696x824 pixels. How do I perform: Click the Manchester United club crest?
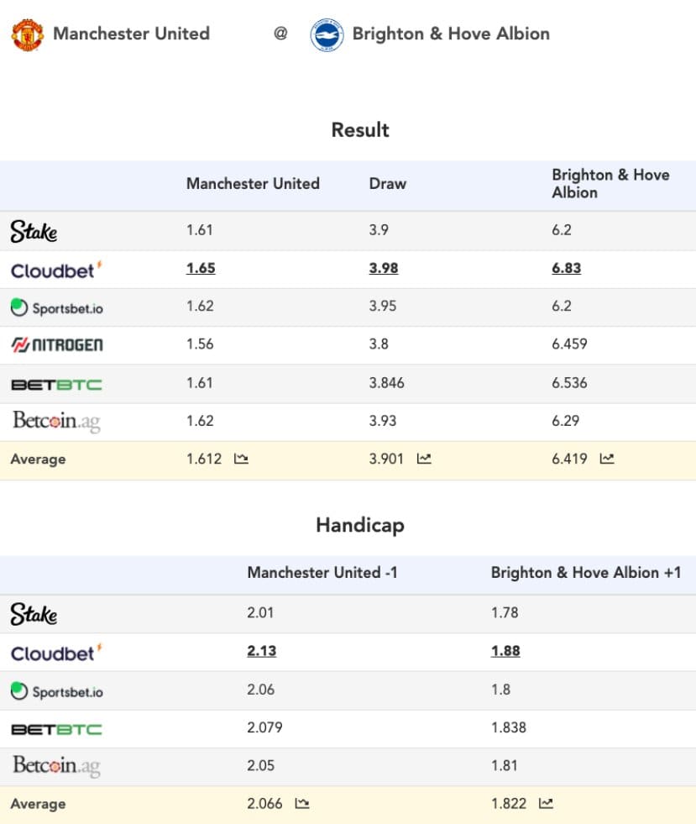pos(28,34)
